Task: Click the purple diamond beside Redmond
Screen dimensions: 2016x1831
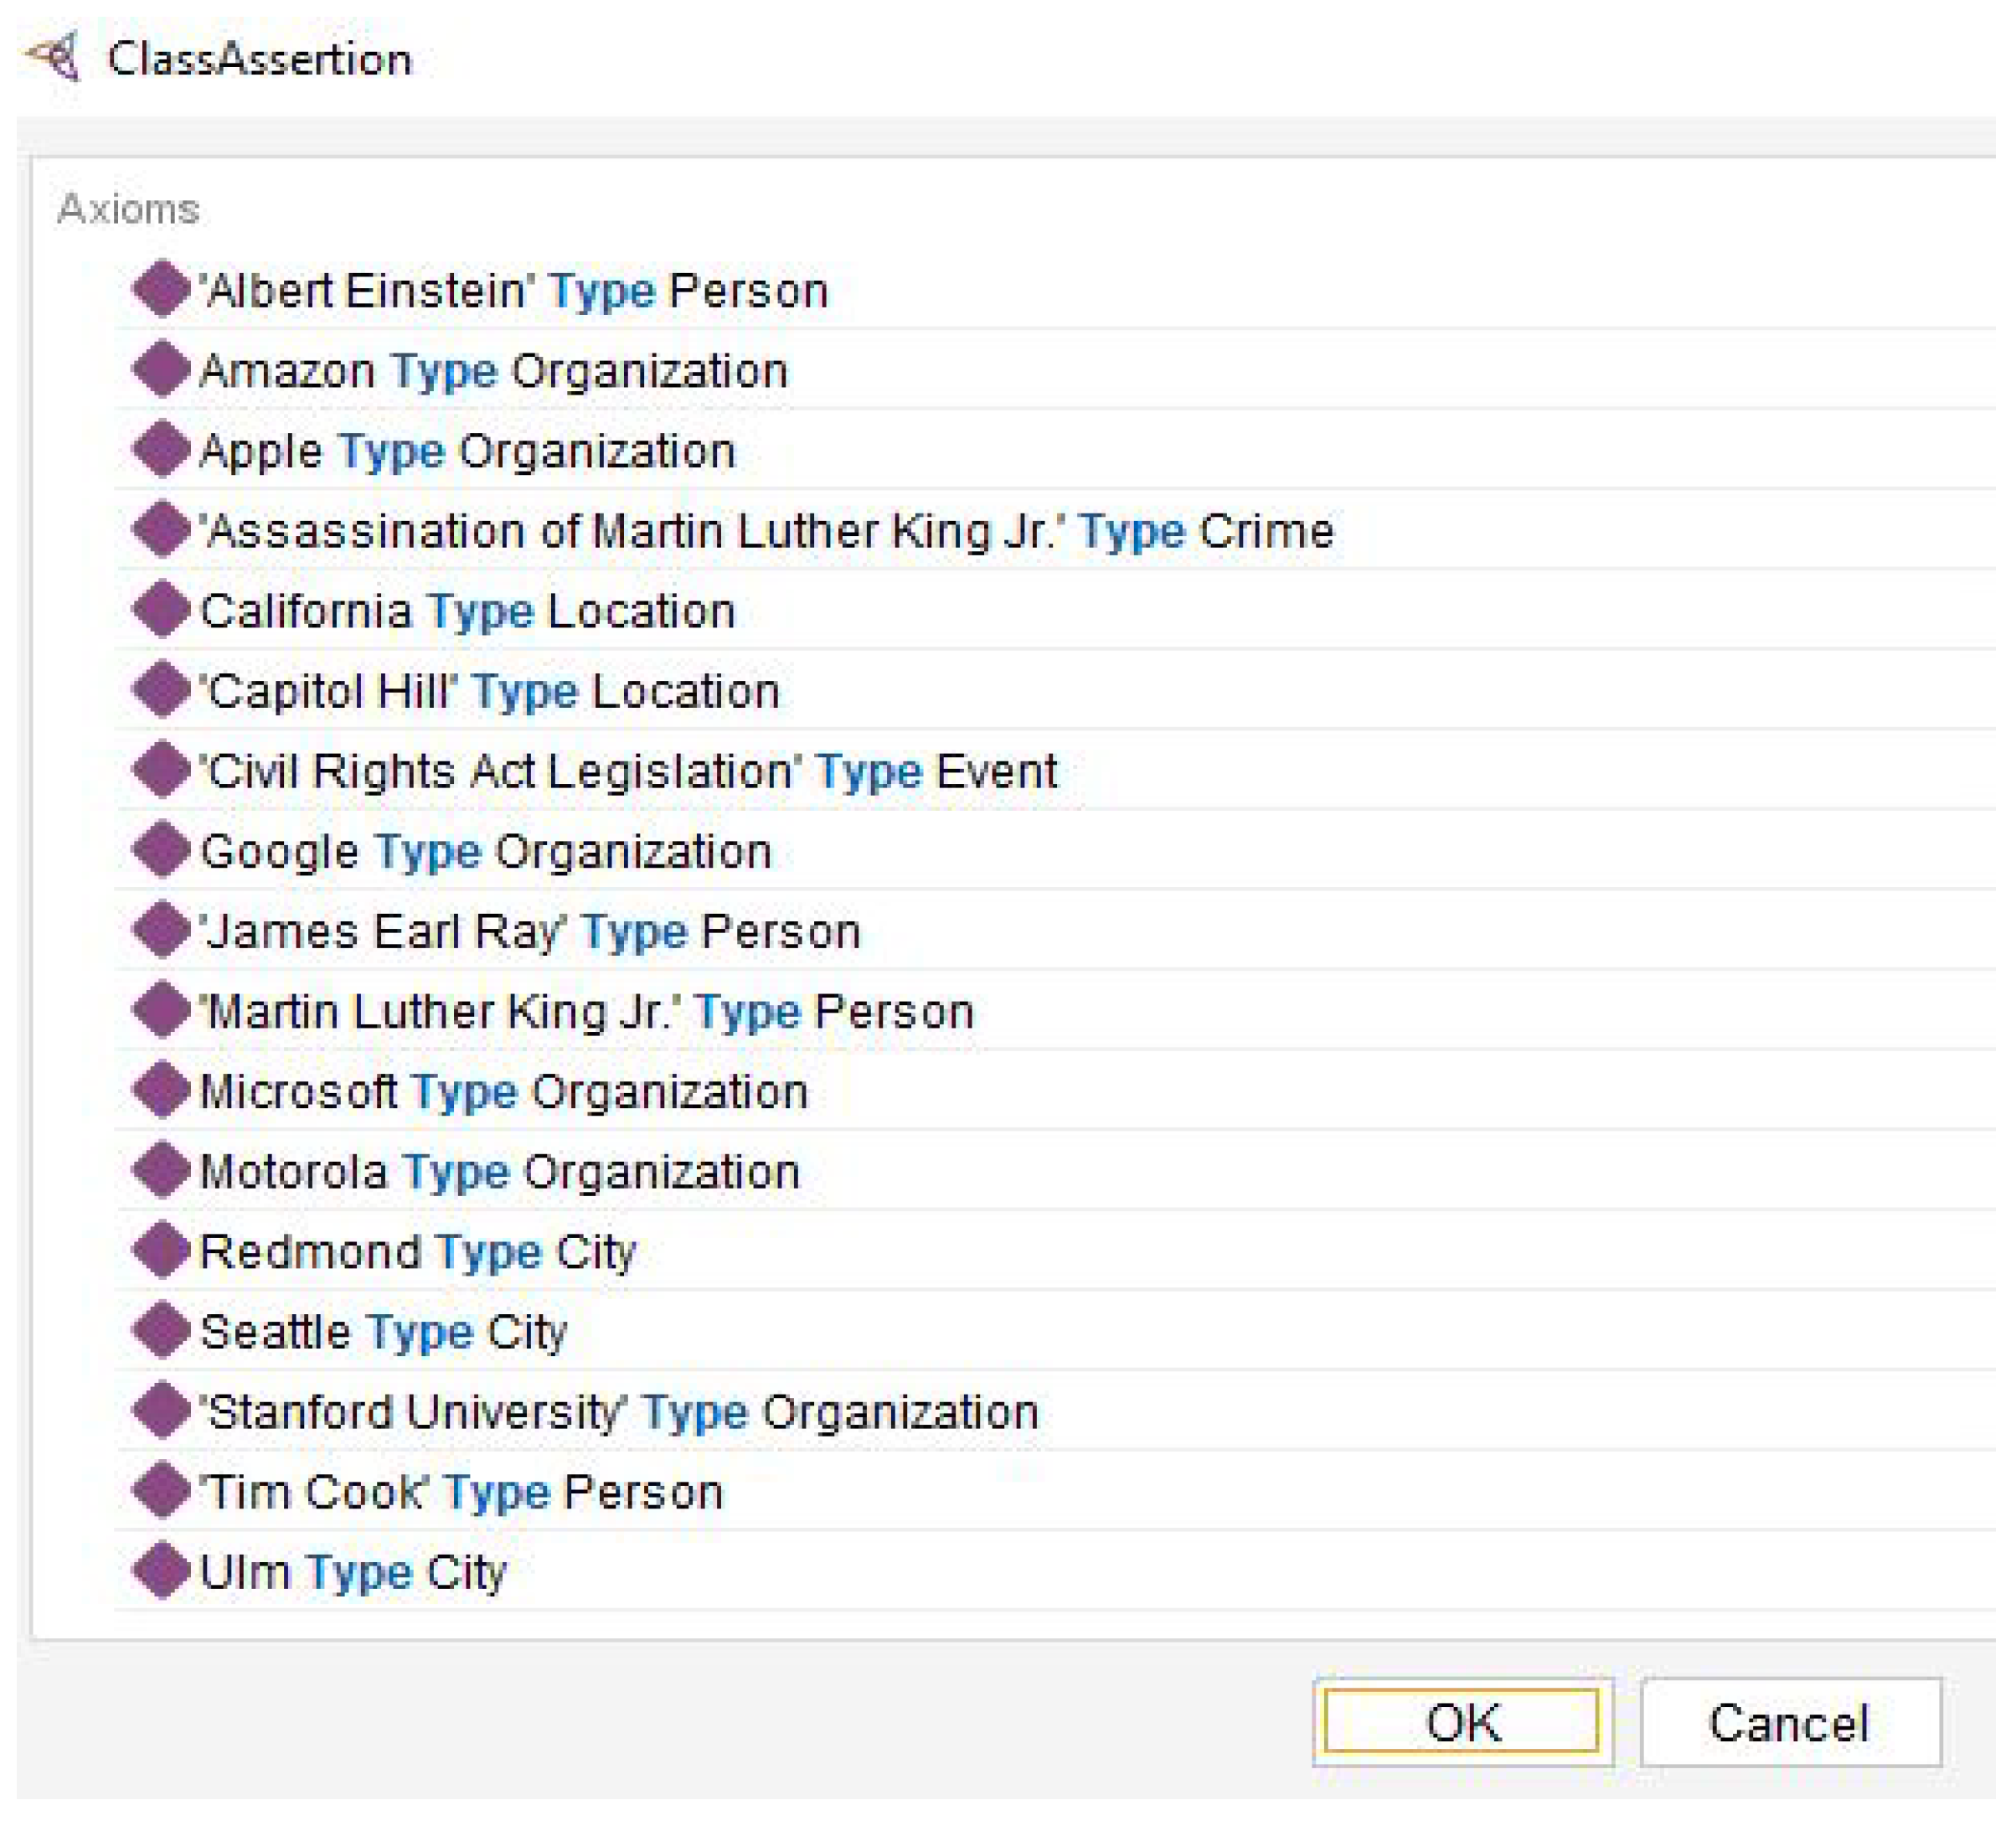Action: pyautogui.click(x=161, y=1250)
